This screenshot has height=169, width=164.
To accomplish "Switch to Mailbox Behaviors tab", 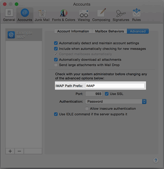I will pos(109,31).
